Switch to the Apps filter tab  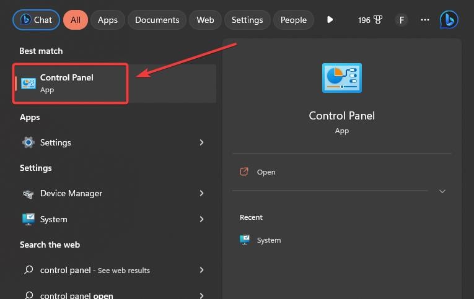108,20
